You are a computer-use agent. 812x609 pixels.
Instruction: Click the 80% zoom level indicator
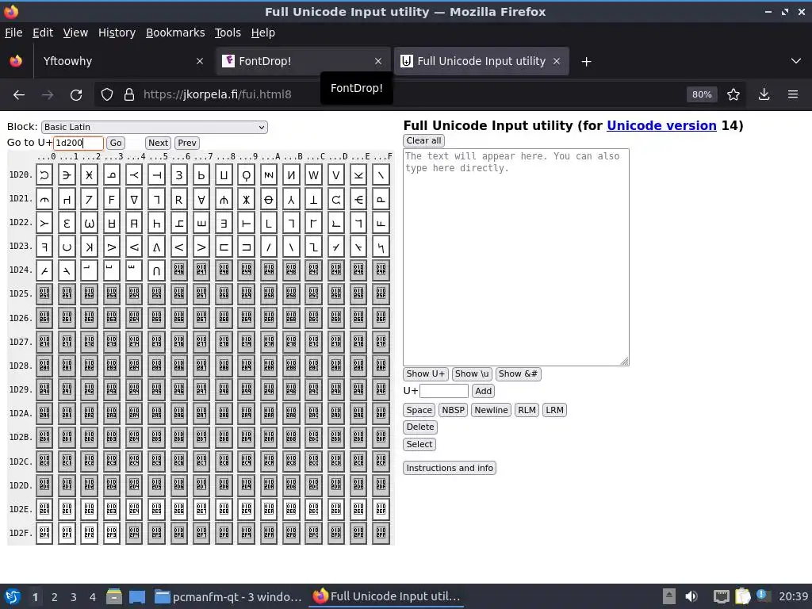click(x=702, y=94)
